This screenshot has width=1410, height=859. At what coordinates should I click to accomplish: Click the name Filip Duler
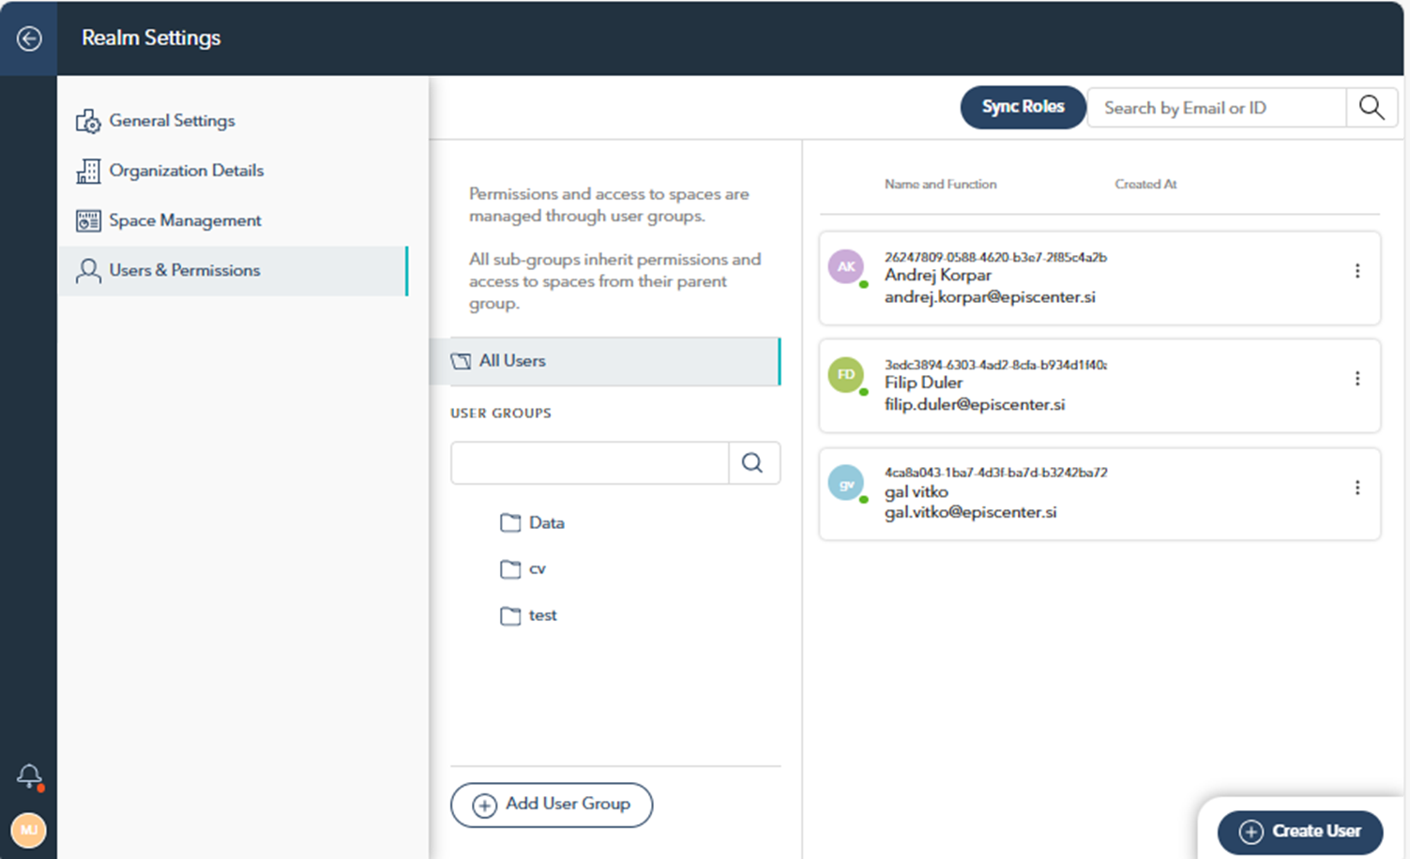pyautogui.click(x=923, y=383)
